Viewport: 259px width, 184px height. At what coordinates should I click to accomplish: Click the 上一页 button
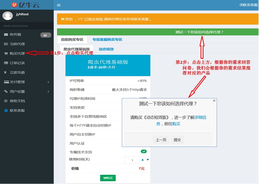pyautogui.click(x=161, y=140)
